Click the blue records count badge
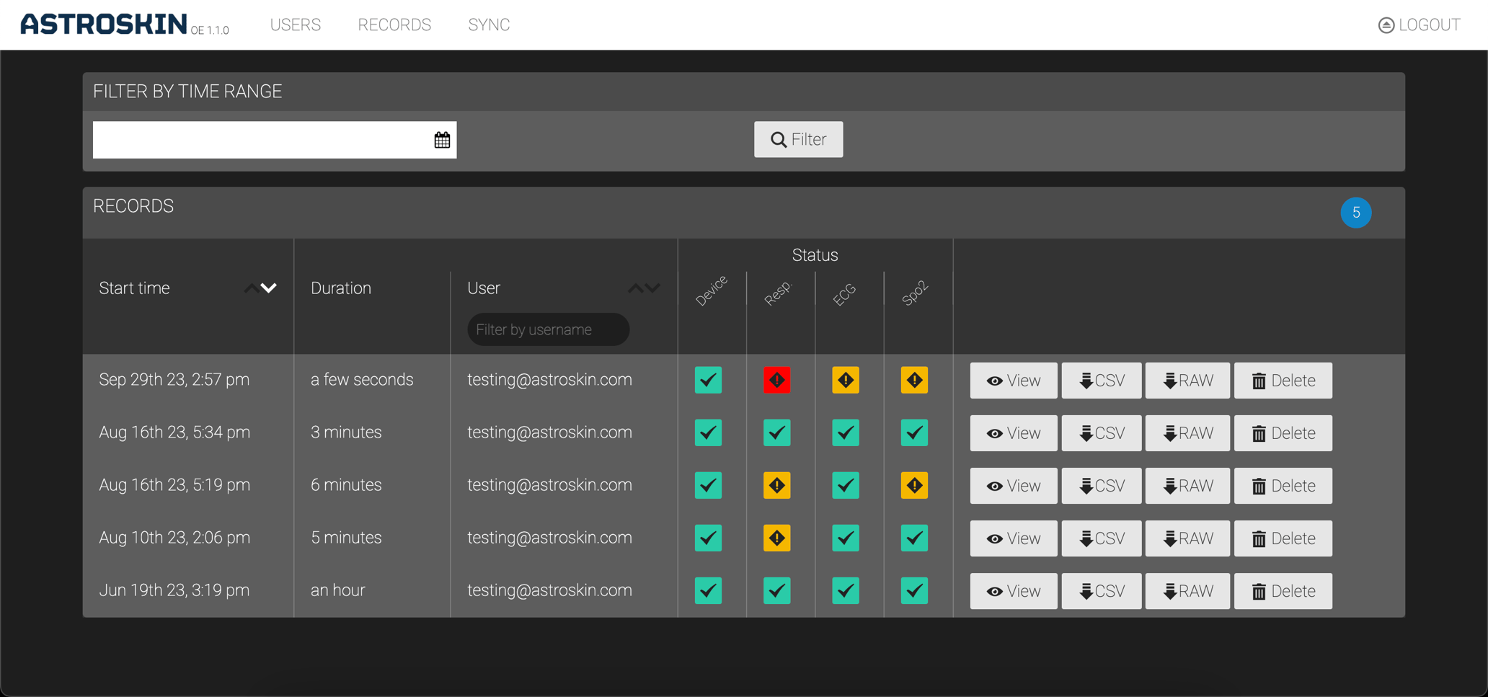The width and height of the screenshot is (1488, 697). click(1355, 213)
